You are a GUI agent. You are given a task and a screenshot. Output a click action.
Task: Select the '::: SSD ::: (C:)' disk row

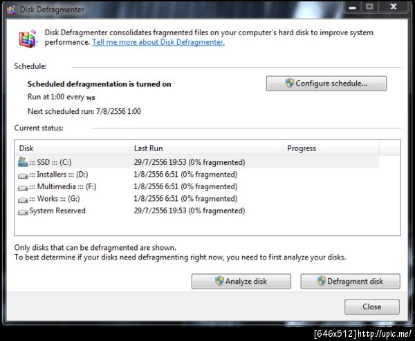coord(197,162)
